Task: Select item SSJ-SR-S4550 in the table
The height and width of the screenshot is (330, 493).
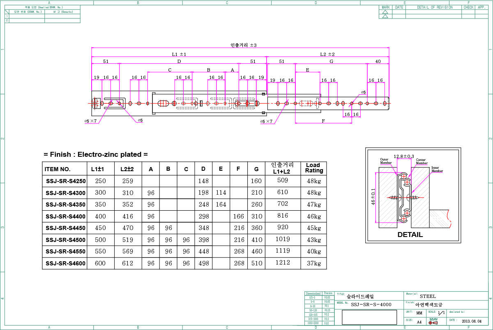Action: point(66,252)
